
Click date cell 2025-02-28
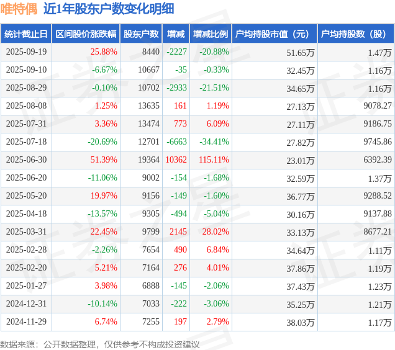pos(27,249)
